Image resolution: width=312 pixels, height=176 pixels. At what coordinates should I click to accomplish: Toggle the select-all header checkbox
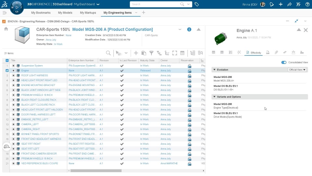[x=7, y=60]
